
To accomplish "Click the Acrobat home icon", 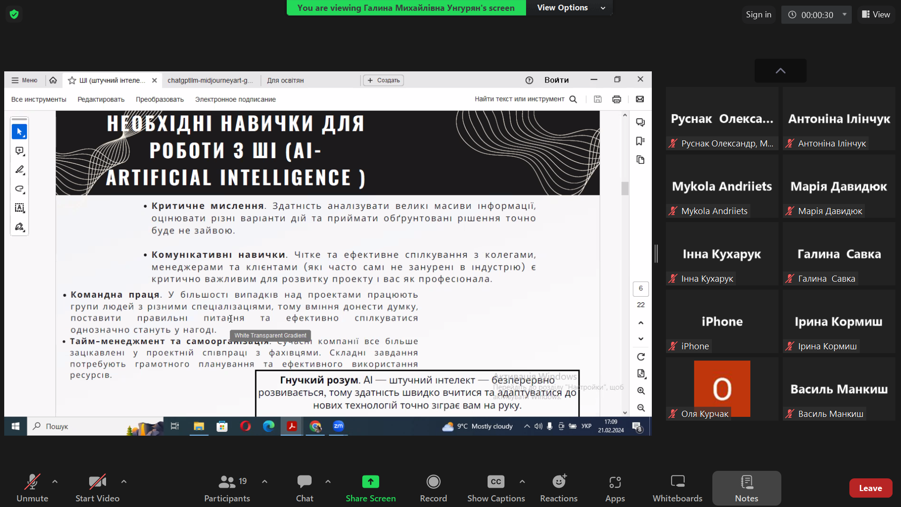I will coord(53,80).
